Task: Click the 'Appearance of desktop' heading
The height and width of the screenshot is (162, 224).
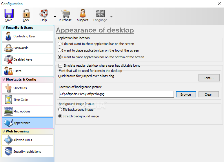Action: (95, 30)
